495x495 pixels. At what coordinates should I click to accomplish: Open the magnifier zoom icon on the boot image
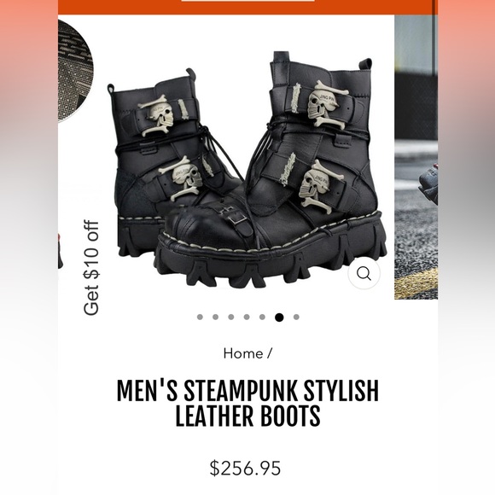(x=364, y=273)
